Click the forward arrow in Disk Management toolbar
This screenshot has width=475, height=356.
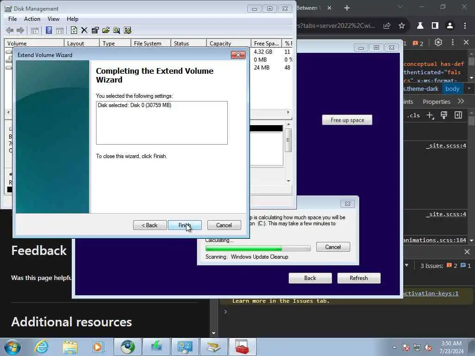point(20,30)
